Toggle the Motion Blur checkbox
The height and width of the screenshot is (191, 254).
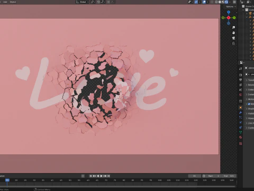249,104
